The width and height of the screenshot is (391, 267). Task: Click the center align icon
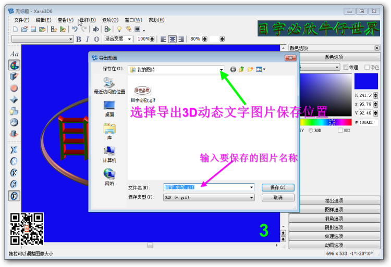[173, 39]
